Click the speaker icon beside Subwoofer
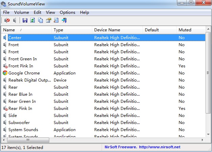212x152 pixels. coord(5,122)
